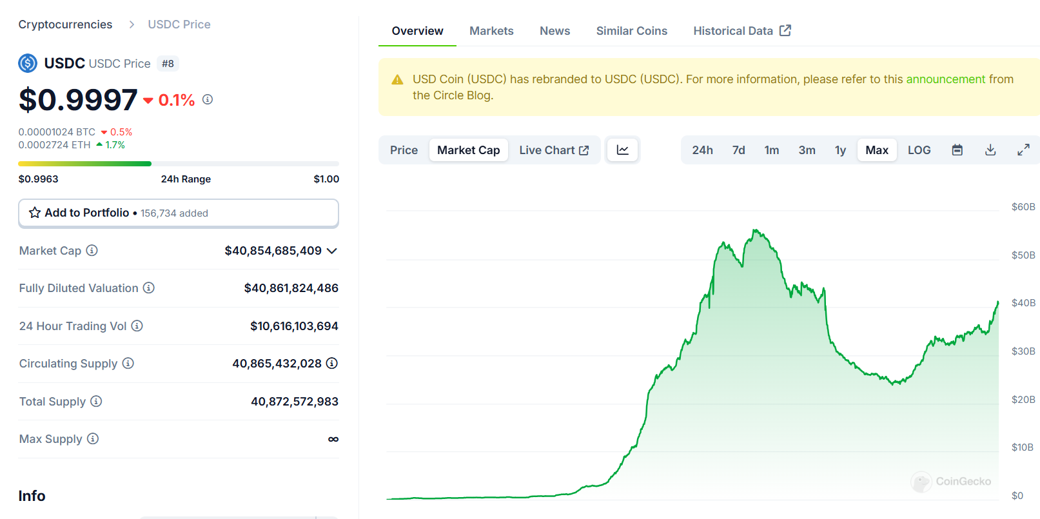Click the $0 axis label

pos(1017,496)
